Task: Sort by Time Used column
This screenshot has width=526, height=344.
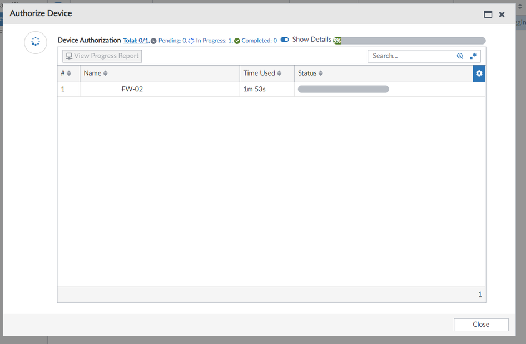Action: [262, 73]
